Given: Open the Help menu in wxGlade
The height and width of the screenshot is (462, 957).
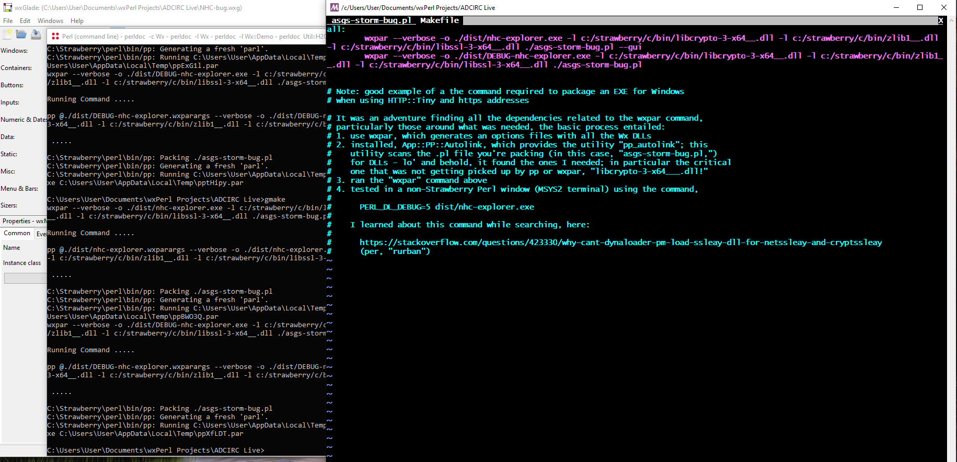Looking at the screenshot, I should [x=77, y=21].
